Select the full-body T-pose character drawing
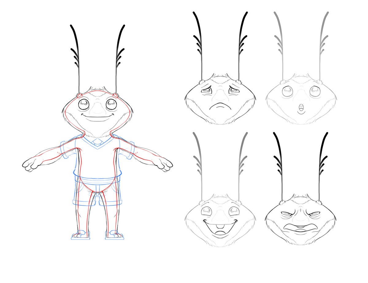368x283 pixels. tap(97, 132)
